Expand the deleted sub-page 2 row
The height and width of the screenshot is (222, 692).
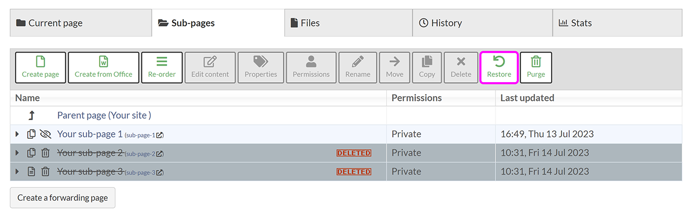pyautogui.click(x=17, y=153)
